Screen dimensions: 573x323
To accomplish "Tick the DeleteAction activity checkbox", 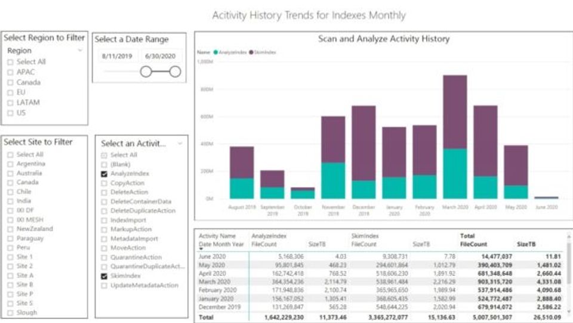I will click(104, 192).
